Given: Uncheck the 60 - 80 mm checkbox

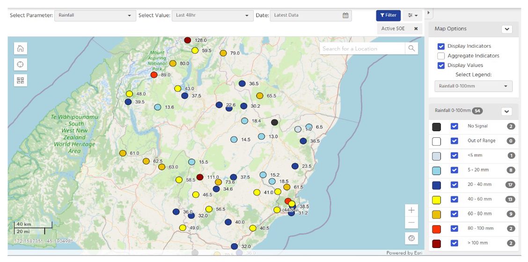Looking at the screenshot, I should point(454,213).
